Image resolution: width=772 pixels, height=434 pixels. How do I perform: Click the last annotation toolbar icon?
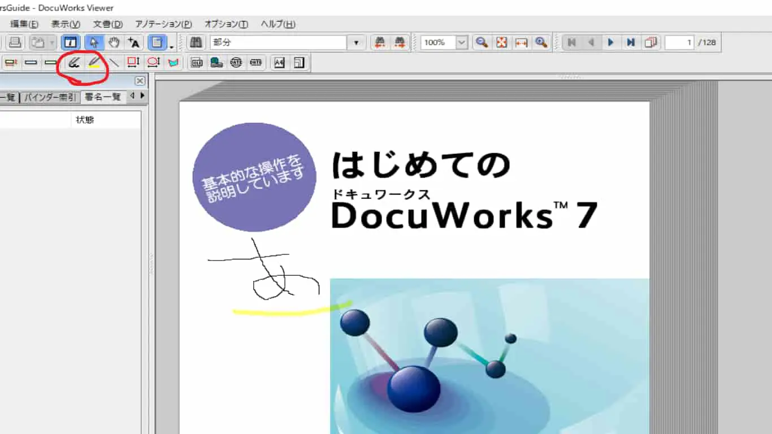click(x=299, y=62)
